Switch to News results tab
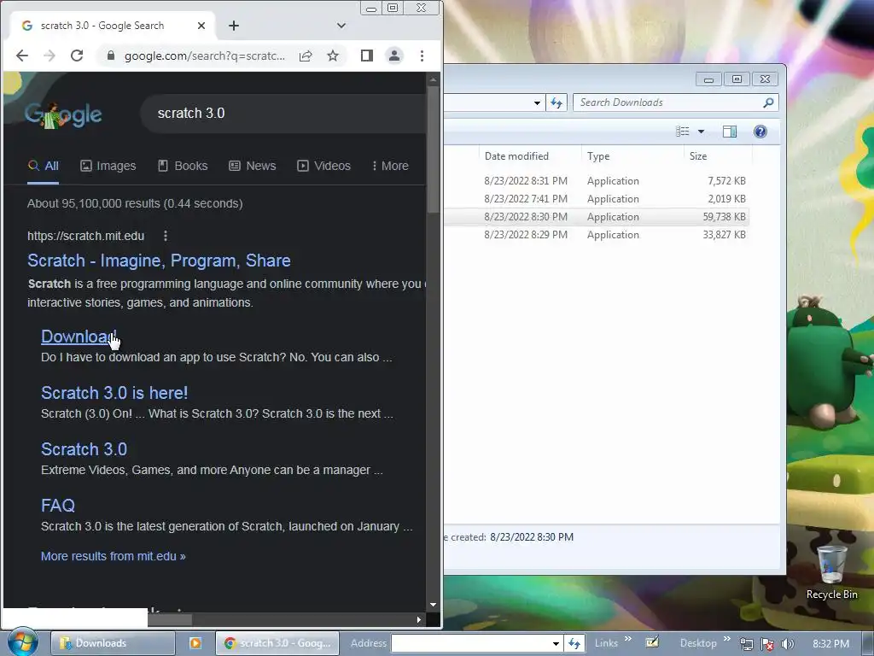This screenshot has width=874, height=656. pyautogui.click(x=253, y=167)
